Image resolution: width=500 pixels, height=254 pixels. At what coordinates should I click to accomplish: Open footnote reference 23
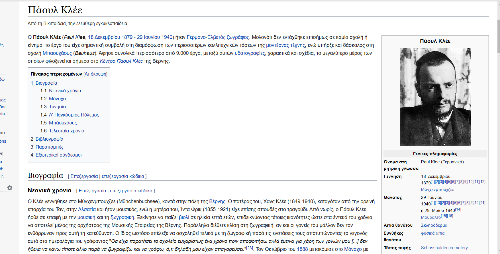(250, 248)
